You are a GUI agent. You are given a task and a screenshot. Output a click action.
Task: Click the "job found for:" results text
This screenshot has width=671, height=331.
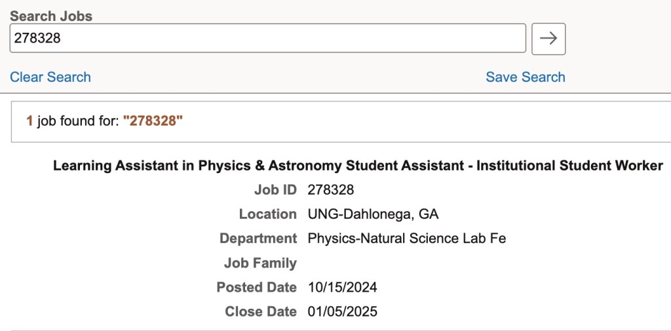(78, 121)
